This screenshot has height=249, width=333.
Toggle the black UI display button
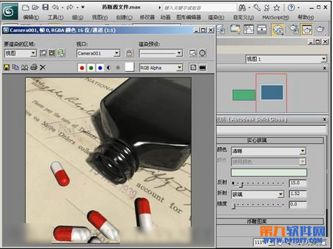click(x=203, y=68)
